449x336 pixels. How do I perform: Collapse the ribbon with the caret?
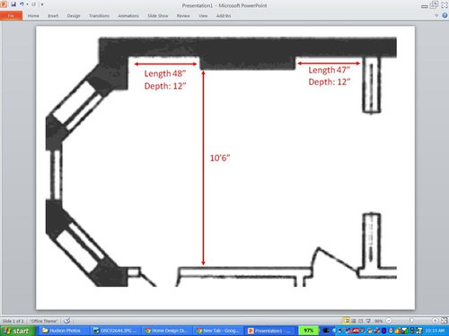point(436,15)
